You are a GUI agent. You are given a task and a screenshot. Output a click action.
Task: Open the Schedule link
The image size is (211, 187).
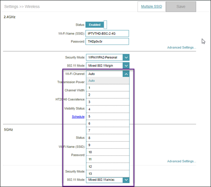pyautogui.click(x=78, y=117)
